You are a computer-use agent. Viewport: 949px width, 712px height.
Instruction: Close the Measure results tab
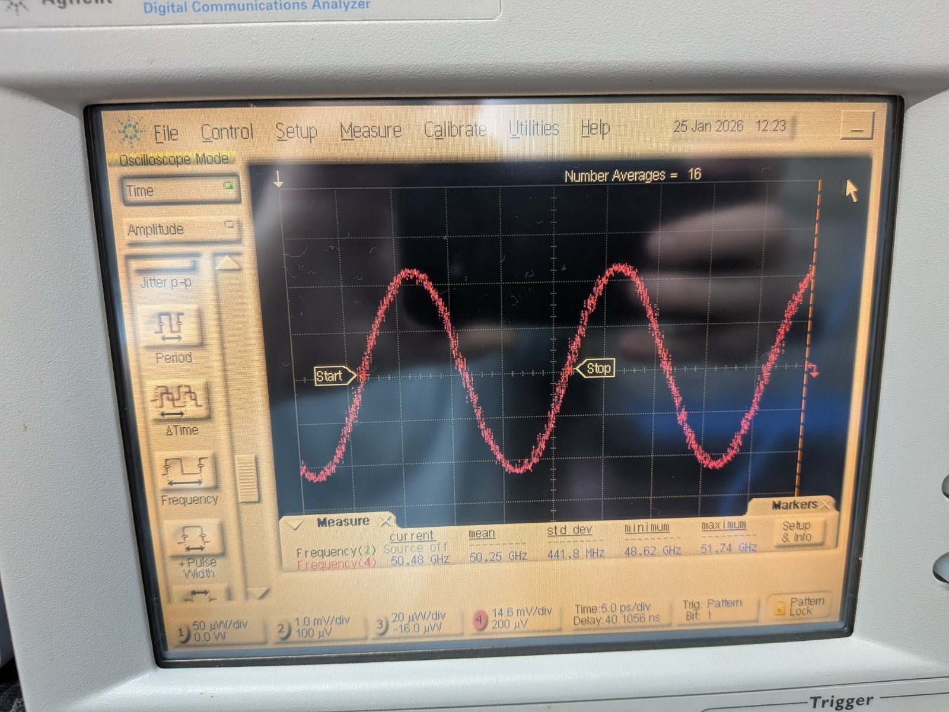[386, 522]
